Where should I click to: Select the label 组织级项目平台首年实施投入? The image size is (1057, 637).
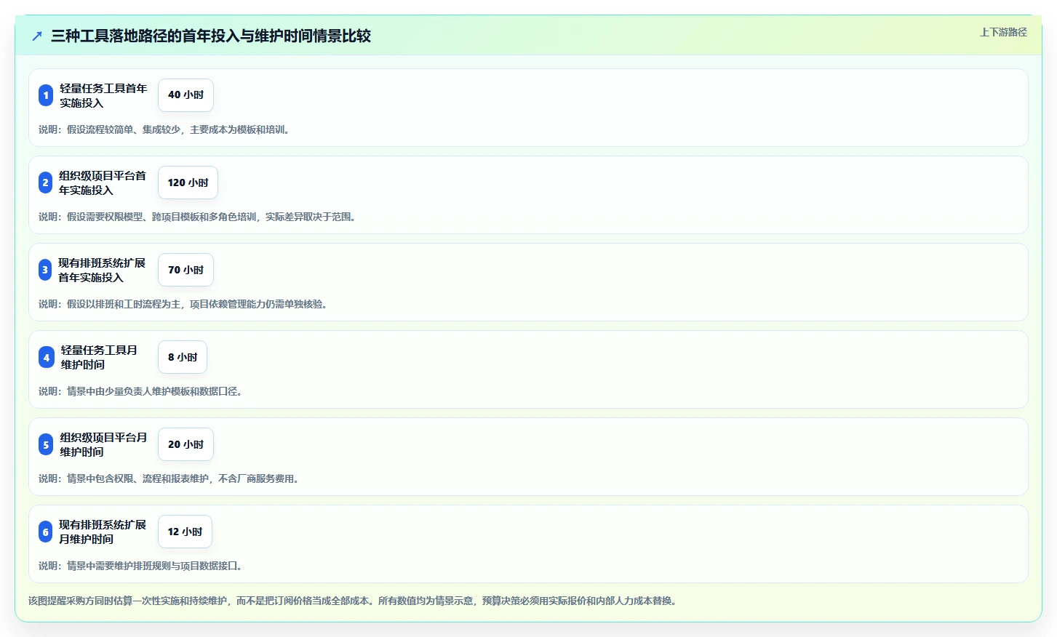pos(103,183)
